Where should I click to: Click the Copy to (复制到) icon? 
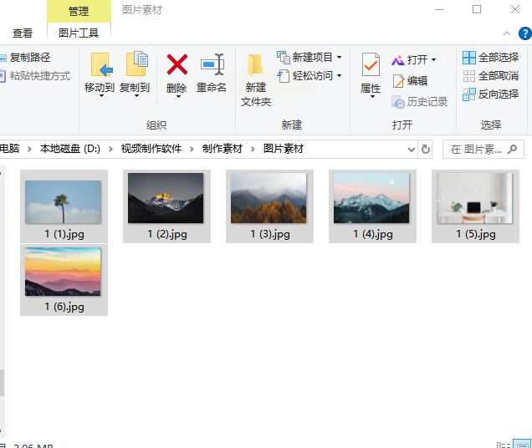[137, 64]
